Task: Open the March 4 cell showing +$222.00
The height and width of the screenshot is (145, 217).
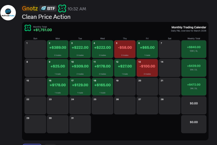Action: point(102,49)
